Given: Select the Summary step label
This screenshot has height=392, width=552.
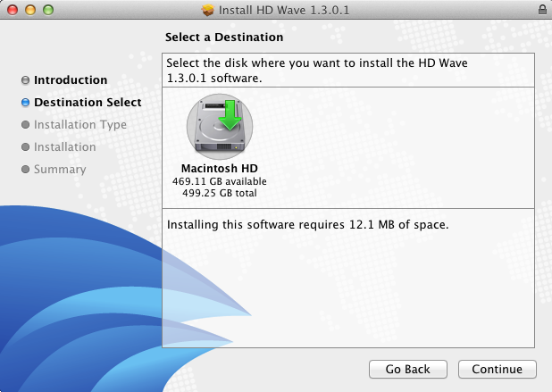Looking at the screenshot, I should coord(60,170).
